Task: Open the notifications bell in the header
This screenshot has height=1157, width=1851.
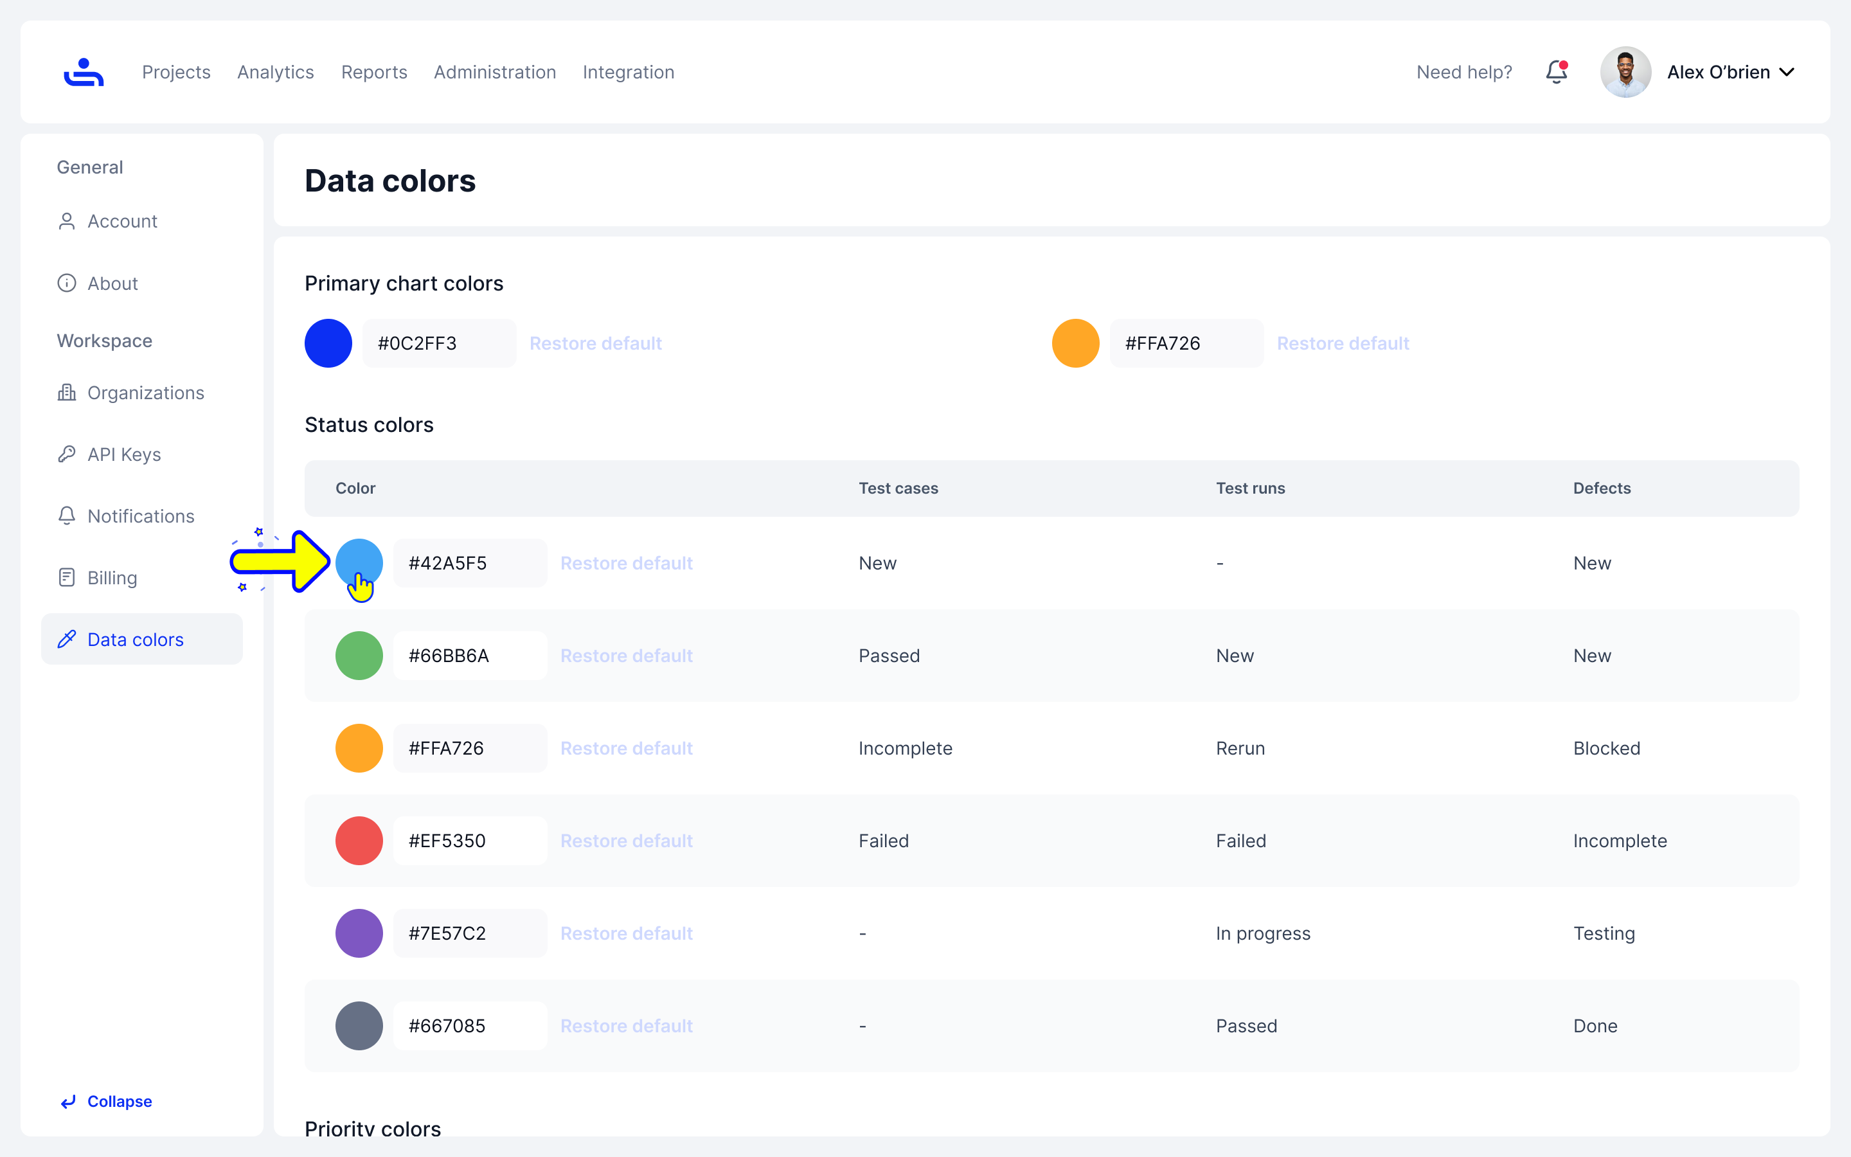Action: 1556,72
